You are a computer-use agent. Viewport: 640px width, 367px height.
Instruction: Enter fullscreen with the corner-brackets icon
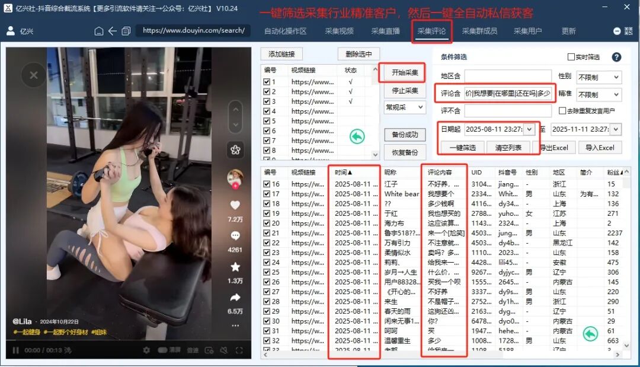[x=239, y=350]
